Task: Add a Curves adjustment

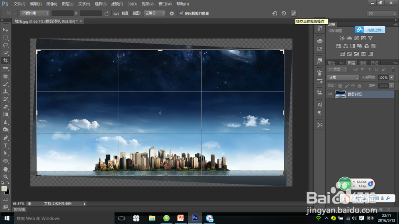Action: [356, 38]
